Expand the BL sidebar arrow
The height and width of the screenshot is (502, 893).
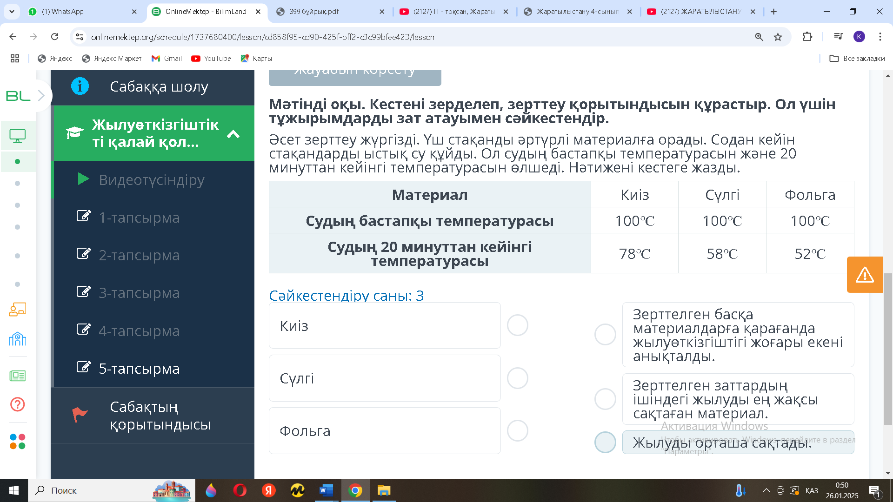click(41, 96)
